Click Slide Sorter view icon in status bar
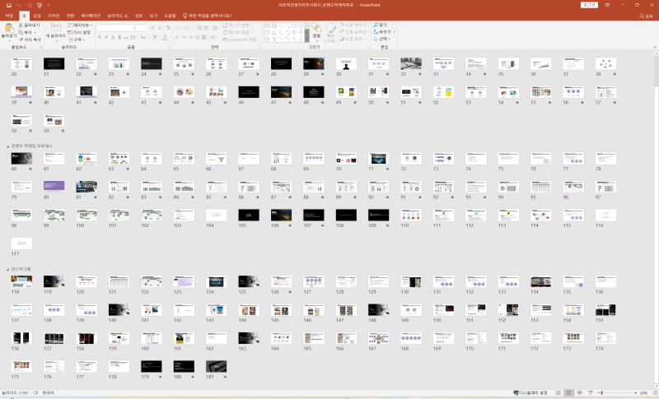Viewport: 659px width, 399px height. 568,393
